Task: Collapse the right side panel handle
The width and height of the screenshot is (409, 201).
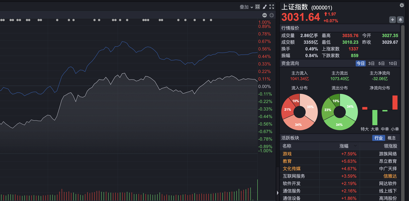Action: (x=277, y=193)
